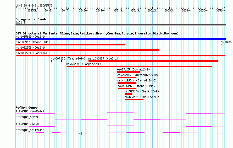
Task: Click the Cytogenetic Bands track title
Action: pyautogui.click(x=31, y=19)
